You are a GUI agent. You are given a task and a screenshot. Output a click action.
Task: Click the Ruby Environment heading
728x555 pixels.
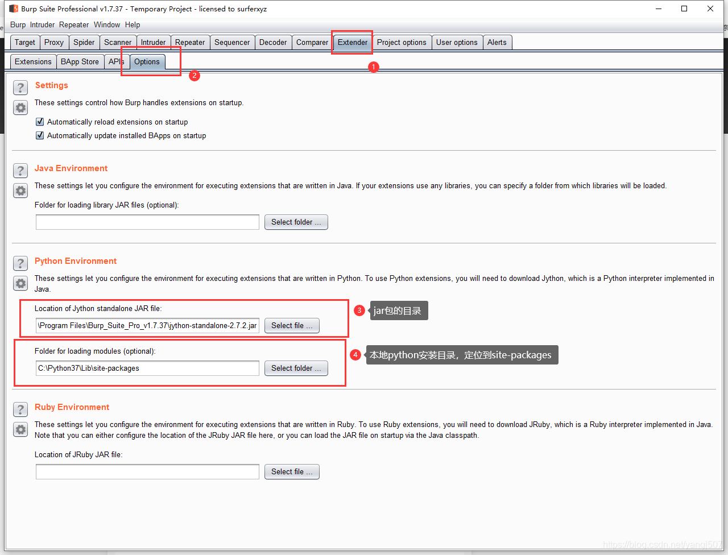[72, 407]
